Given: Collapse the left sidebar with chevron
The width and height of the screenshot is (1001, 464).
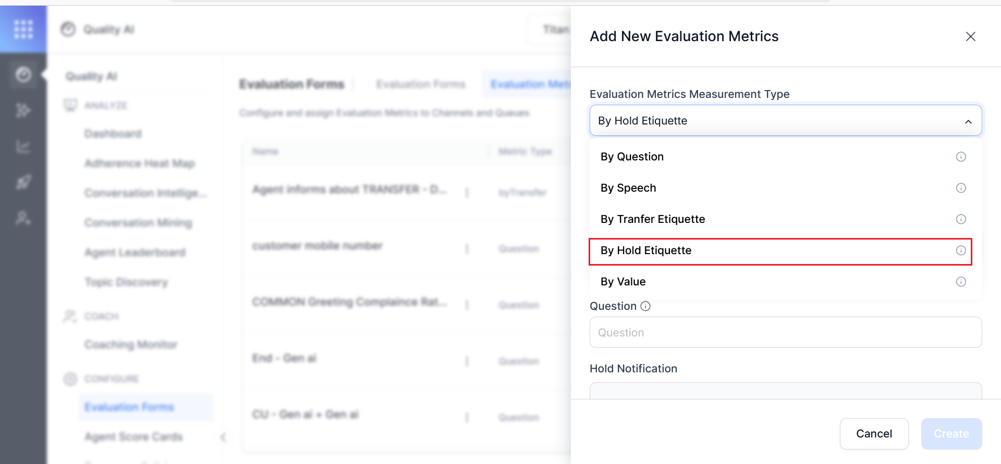Looking at the screenshot, I should pos(223,437).
